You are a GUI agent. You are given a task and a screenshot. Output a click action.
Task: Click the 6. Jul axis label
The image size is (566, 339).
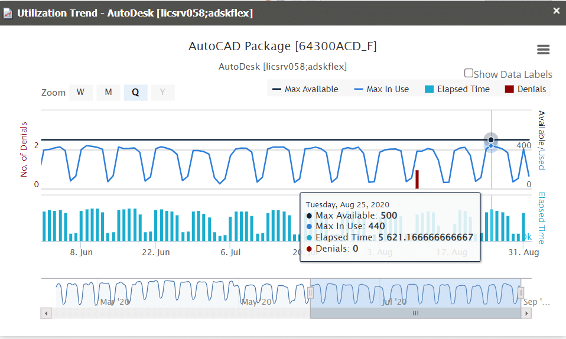pyautogui.click(x=230, y=252)
